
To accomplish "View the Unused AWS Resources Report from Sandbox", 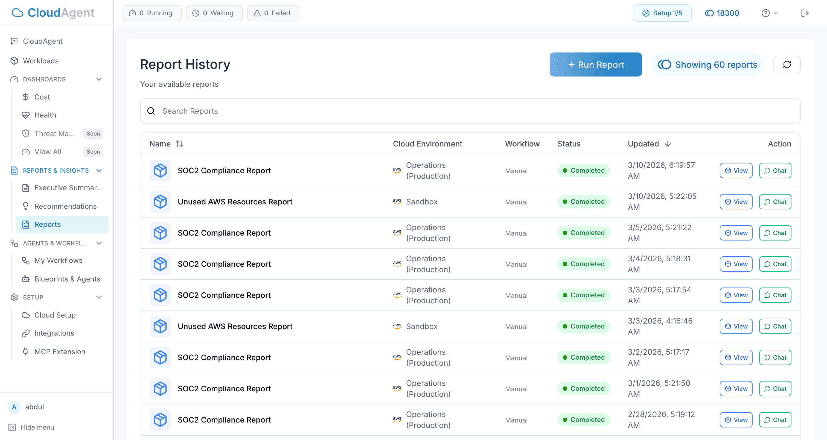I will 736,201.
